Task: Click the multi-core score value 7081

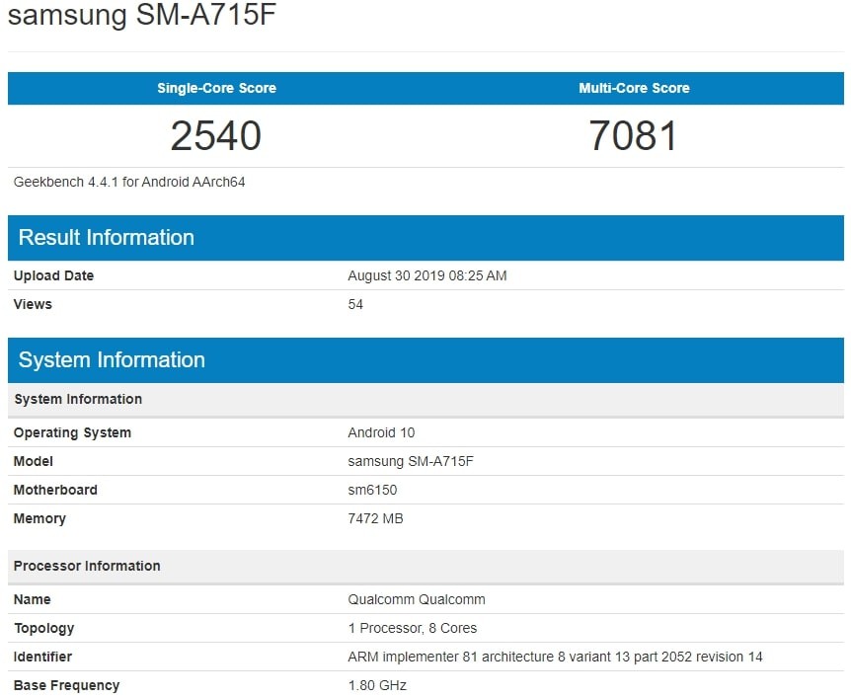Action: (634, 135)
